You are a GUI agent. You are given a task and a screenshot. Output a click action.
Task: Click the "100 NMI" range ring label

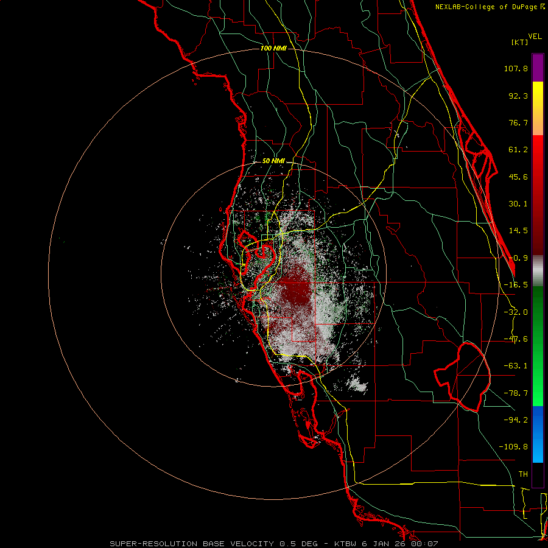pos(273,48)
